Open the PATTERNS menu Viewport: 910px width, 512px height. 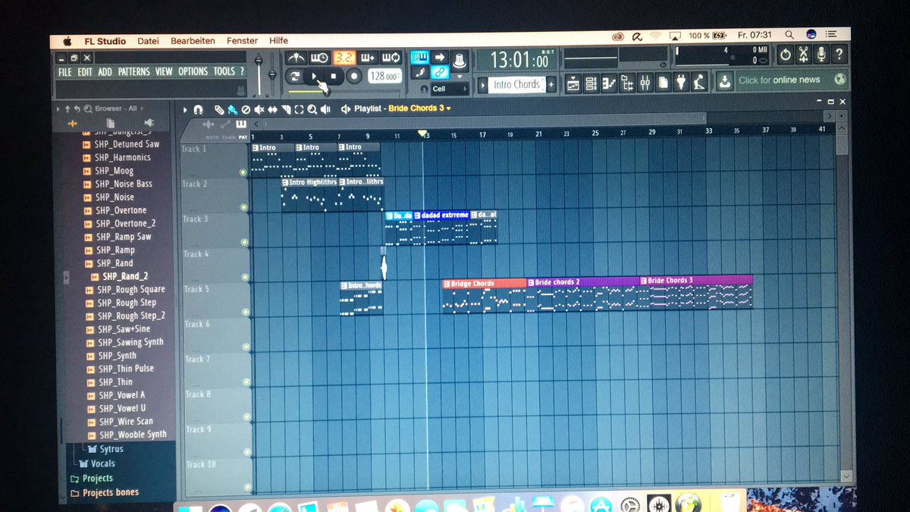[x=134, y=72]
